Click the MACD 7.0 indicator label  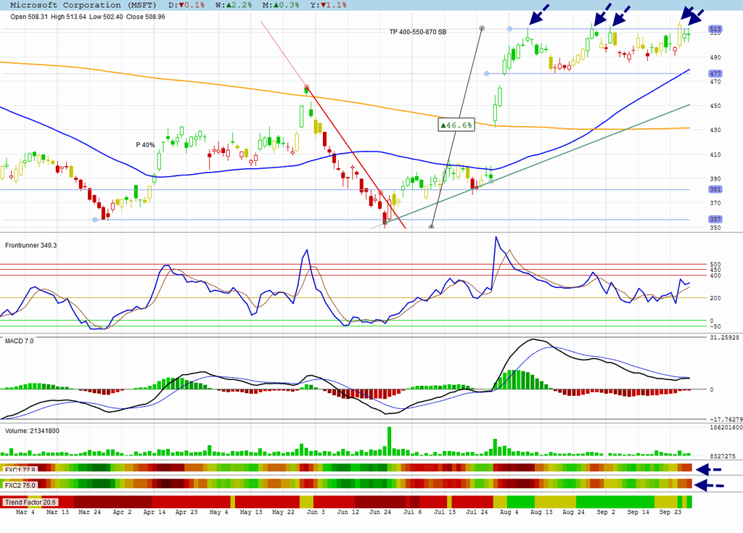[x=20, y=341]
